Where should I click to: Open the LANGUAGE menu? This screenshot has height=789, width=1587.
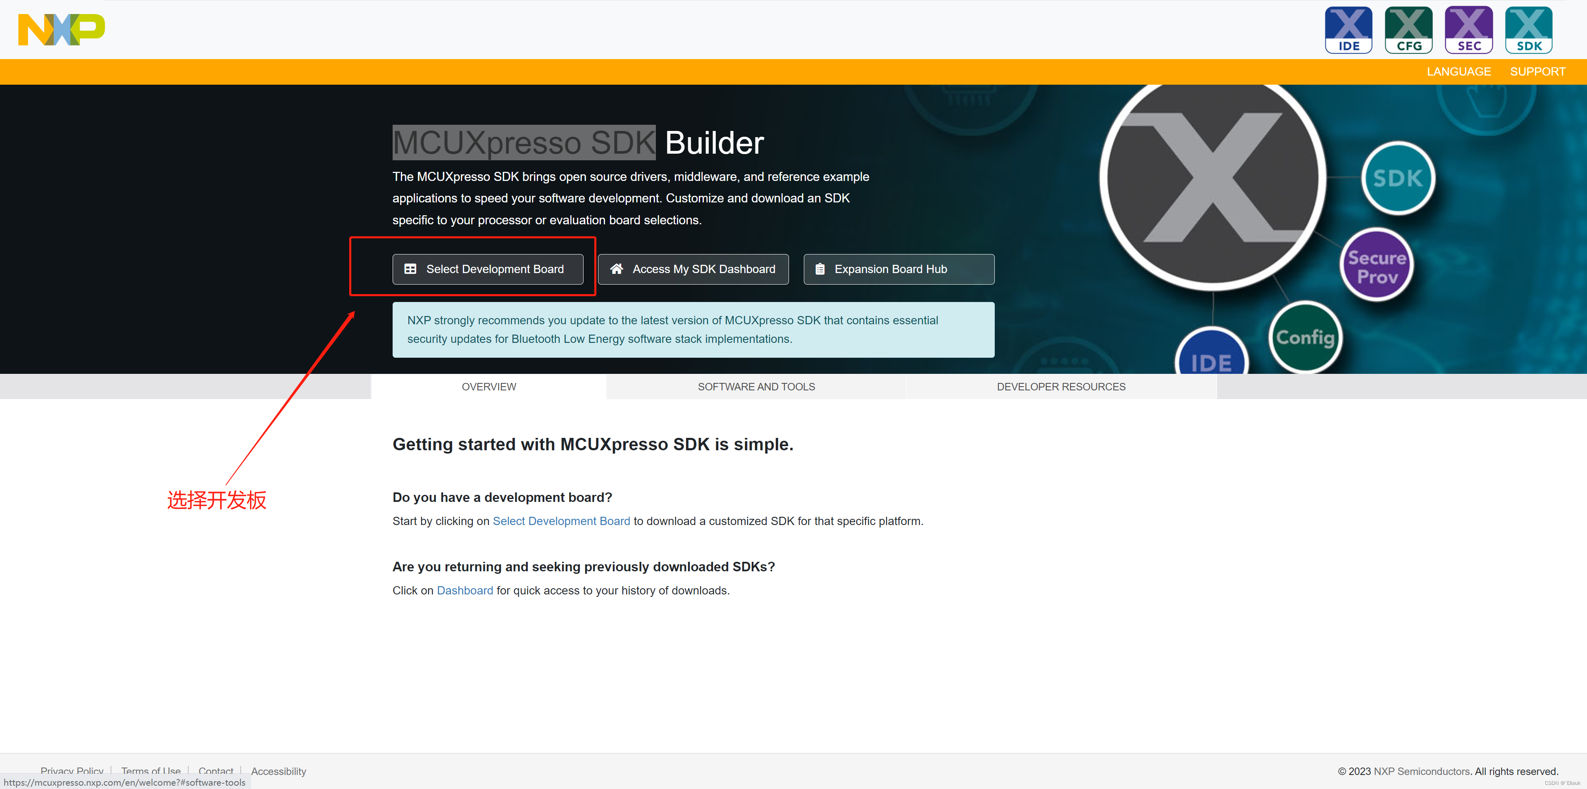coord(1458,72)
